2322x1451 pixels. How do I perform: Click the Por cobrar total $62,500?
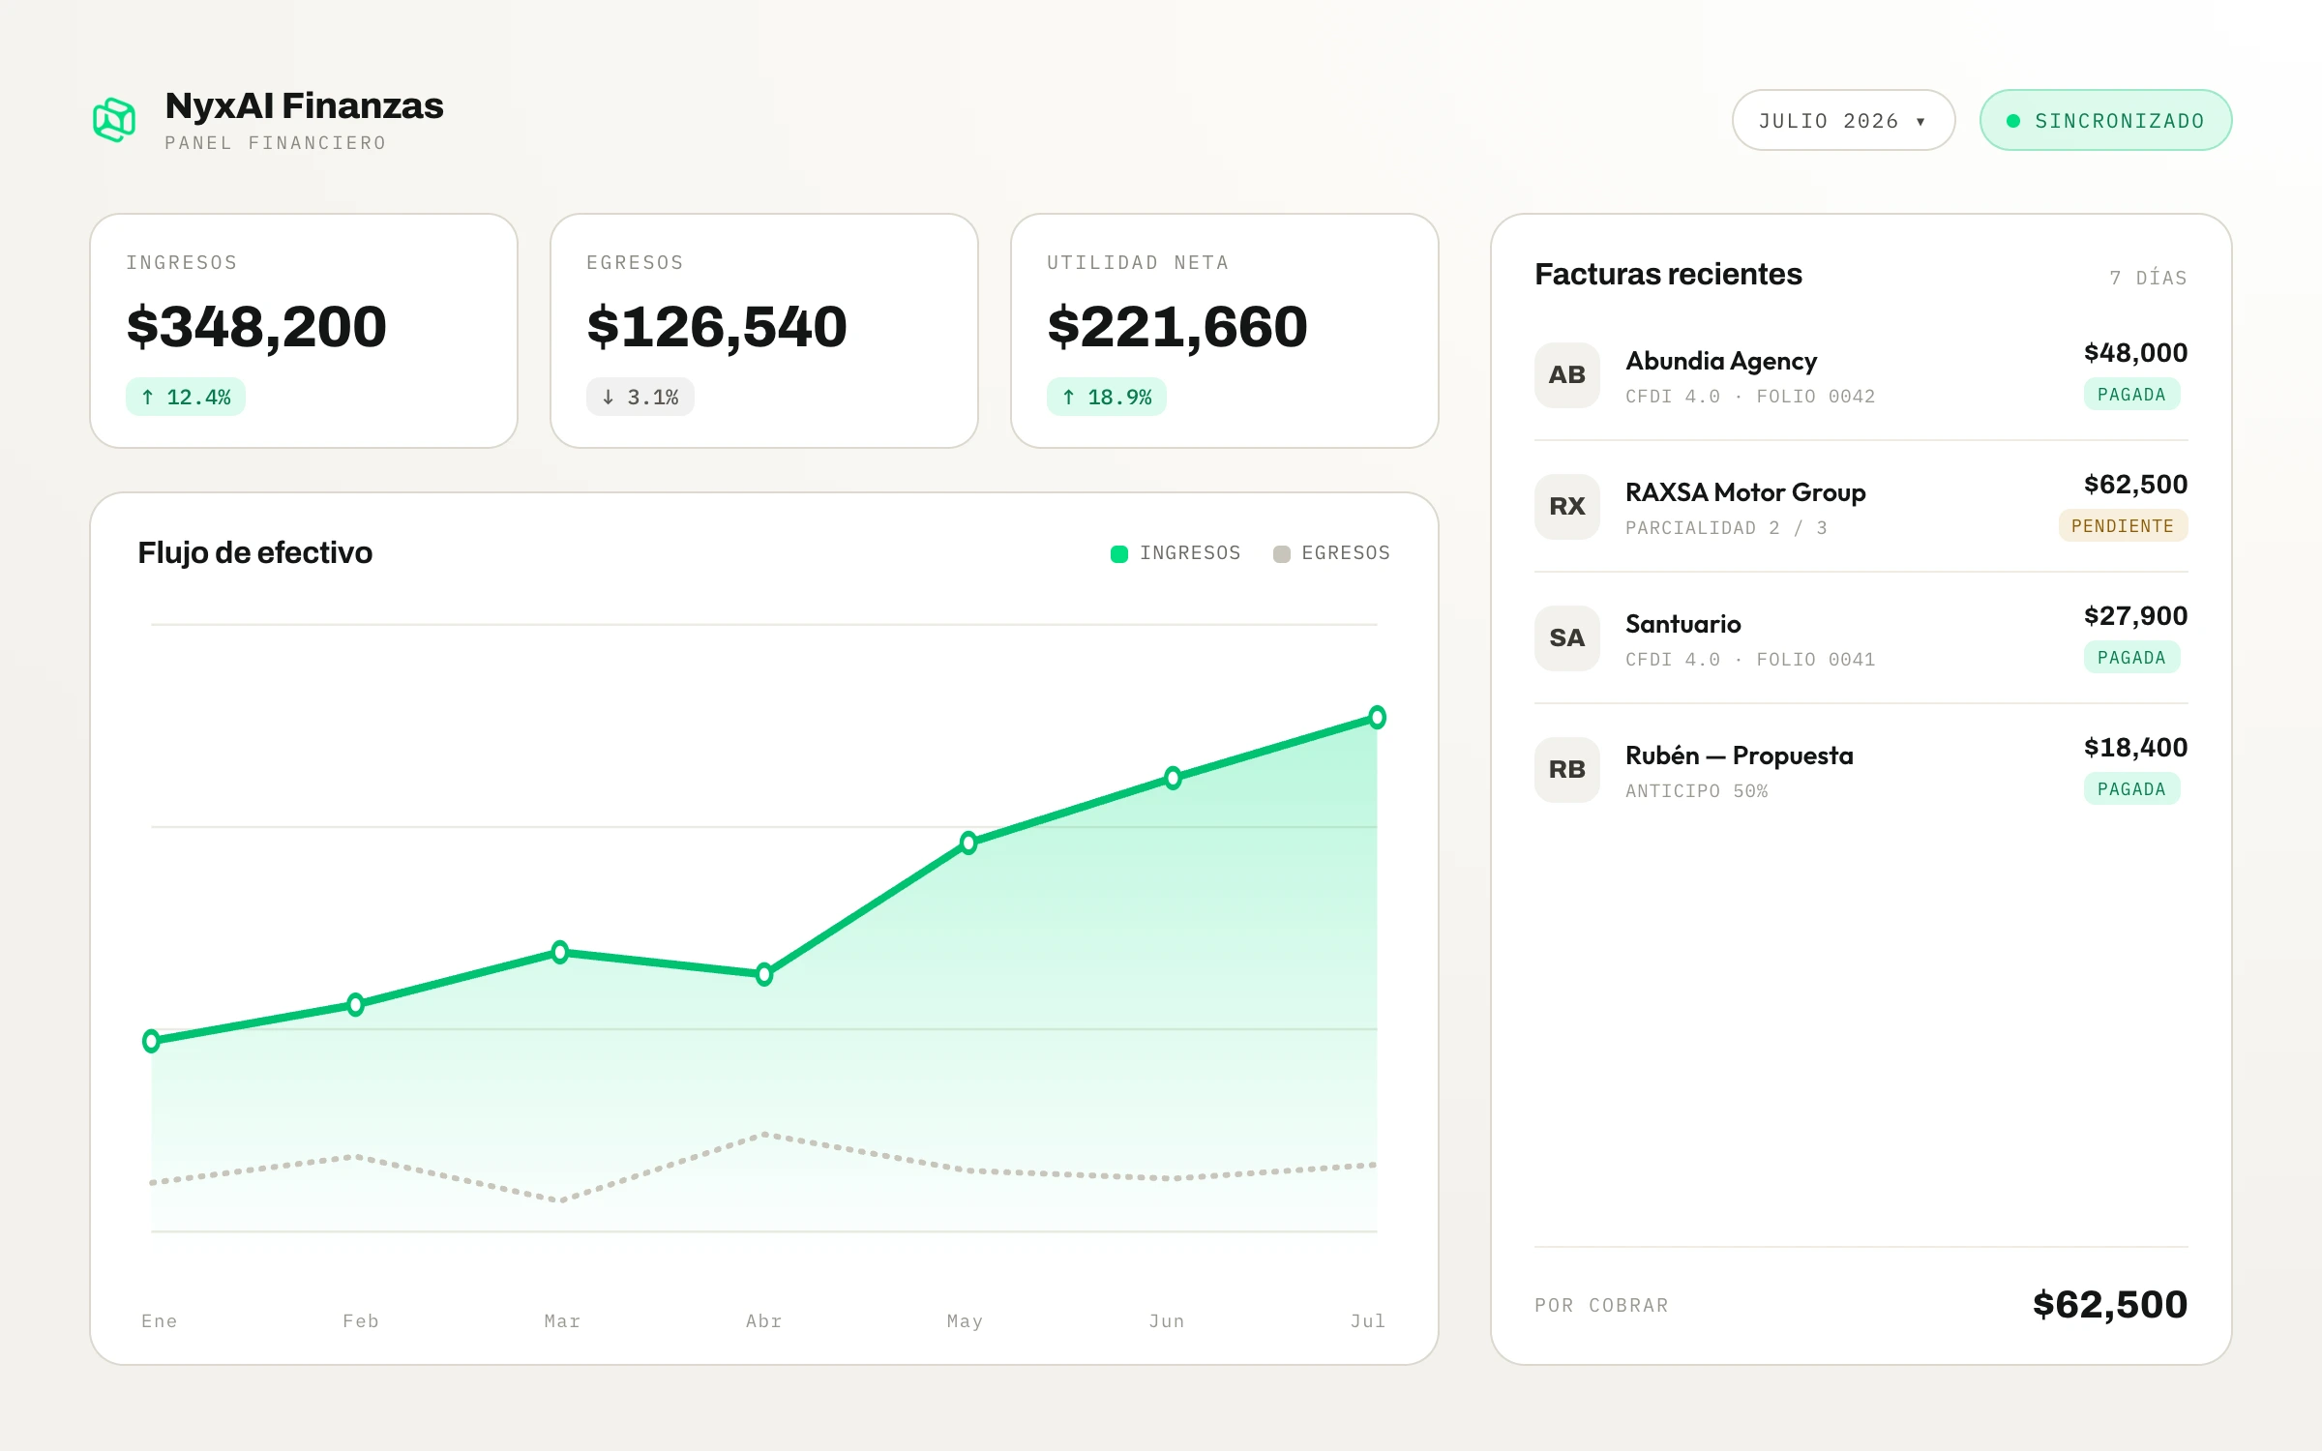tap(2110, 1305)
